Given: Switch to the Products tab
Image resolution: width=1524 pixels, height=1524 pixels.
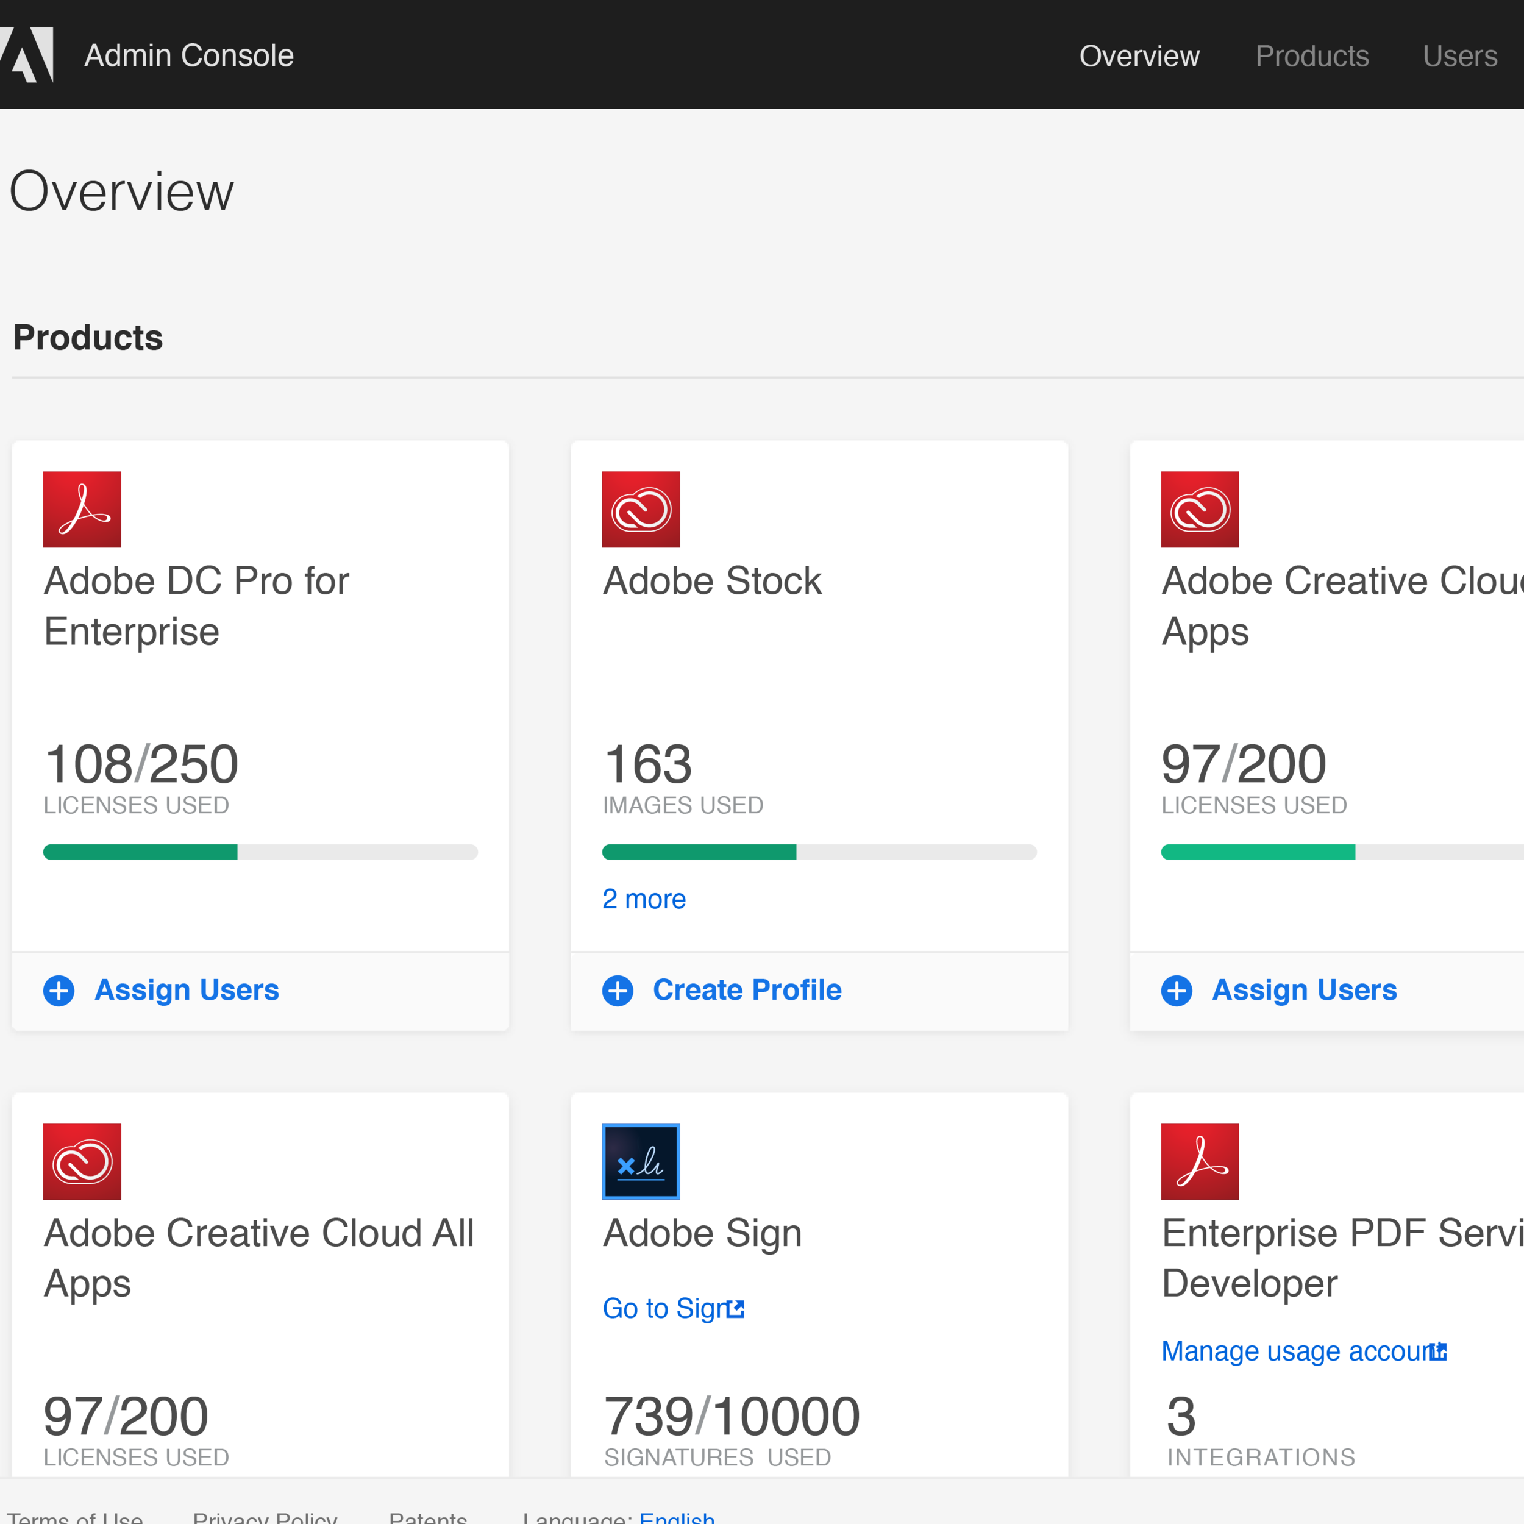Looking at the screenshot, I should (x=1312, y=56).
